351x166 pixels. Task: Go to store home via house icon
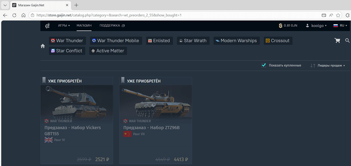tap(43, 46)
